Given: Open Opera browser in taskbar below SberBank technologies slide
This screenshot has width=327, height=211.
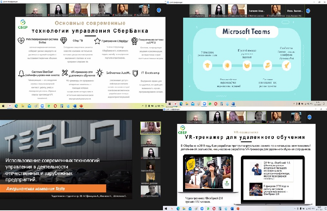Looking at the screenshot, I should (x=55, y=106).
